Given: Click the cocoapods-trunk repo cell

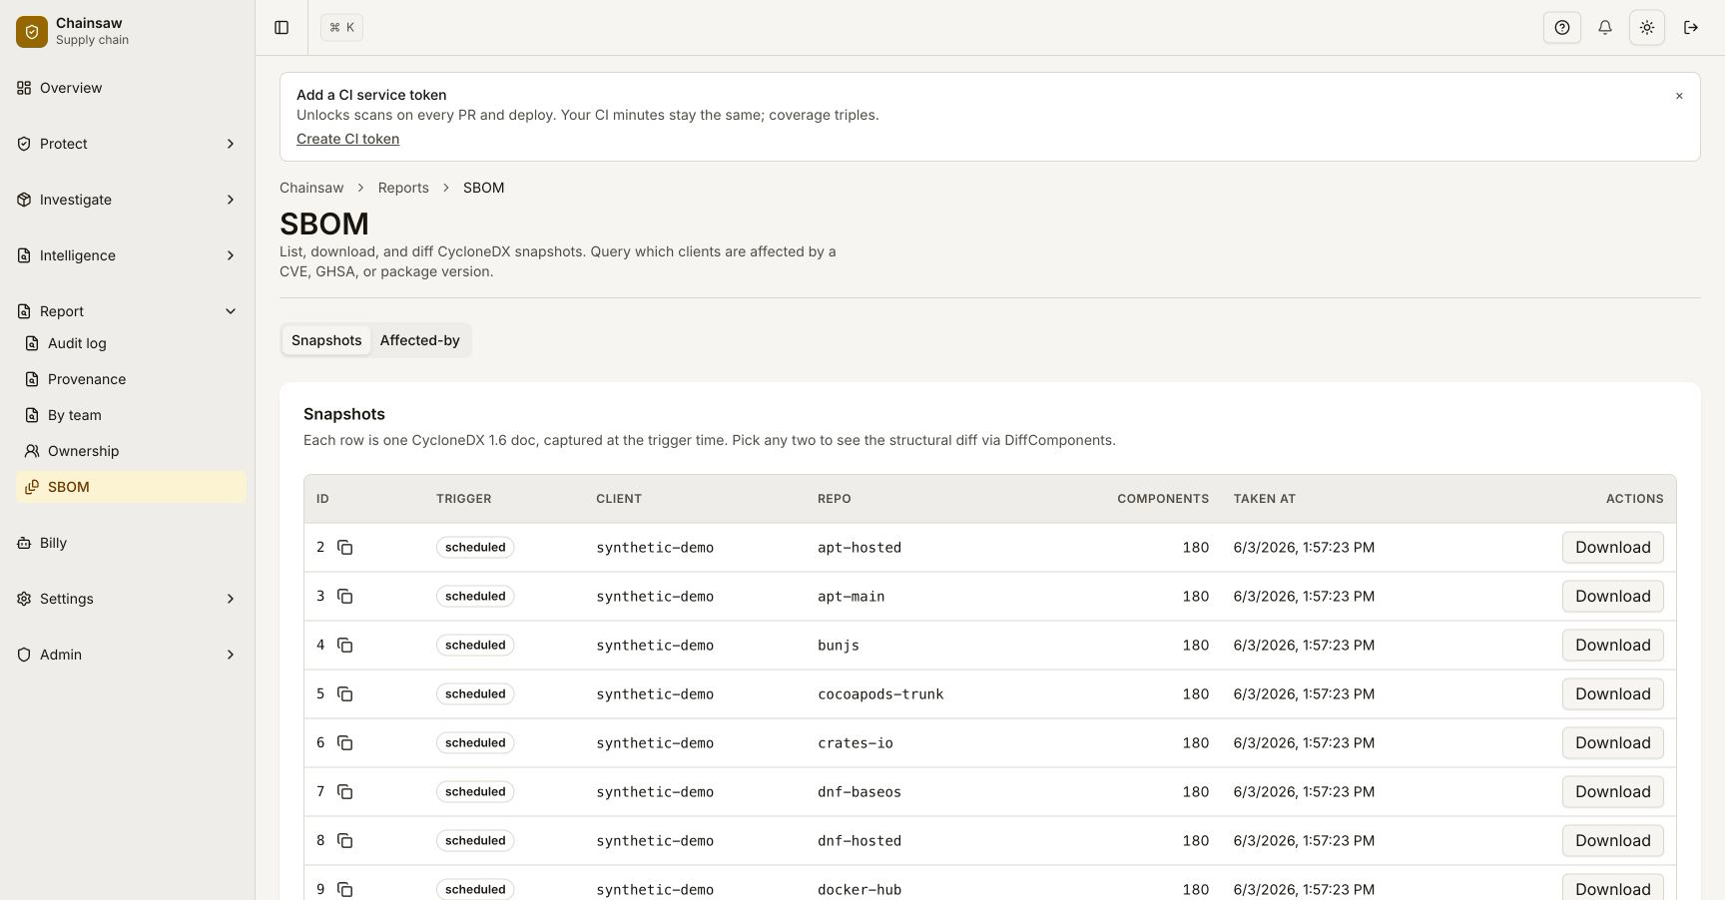Looking at the screenshot, I should pos(880,693).
